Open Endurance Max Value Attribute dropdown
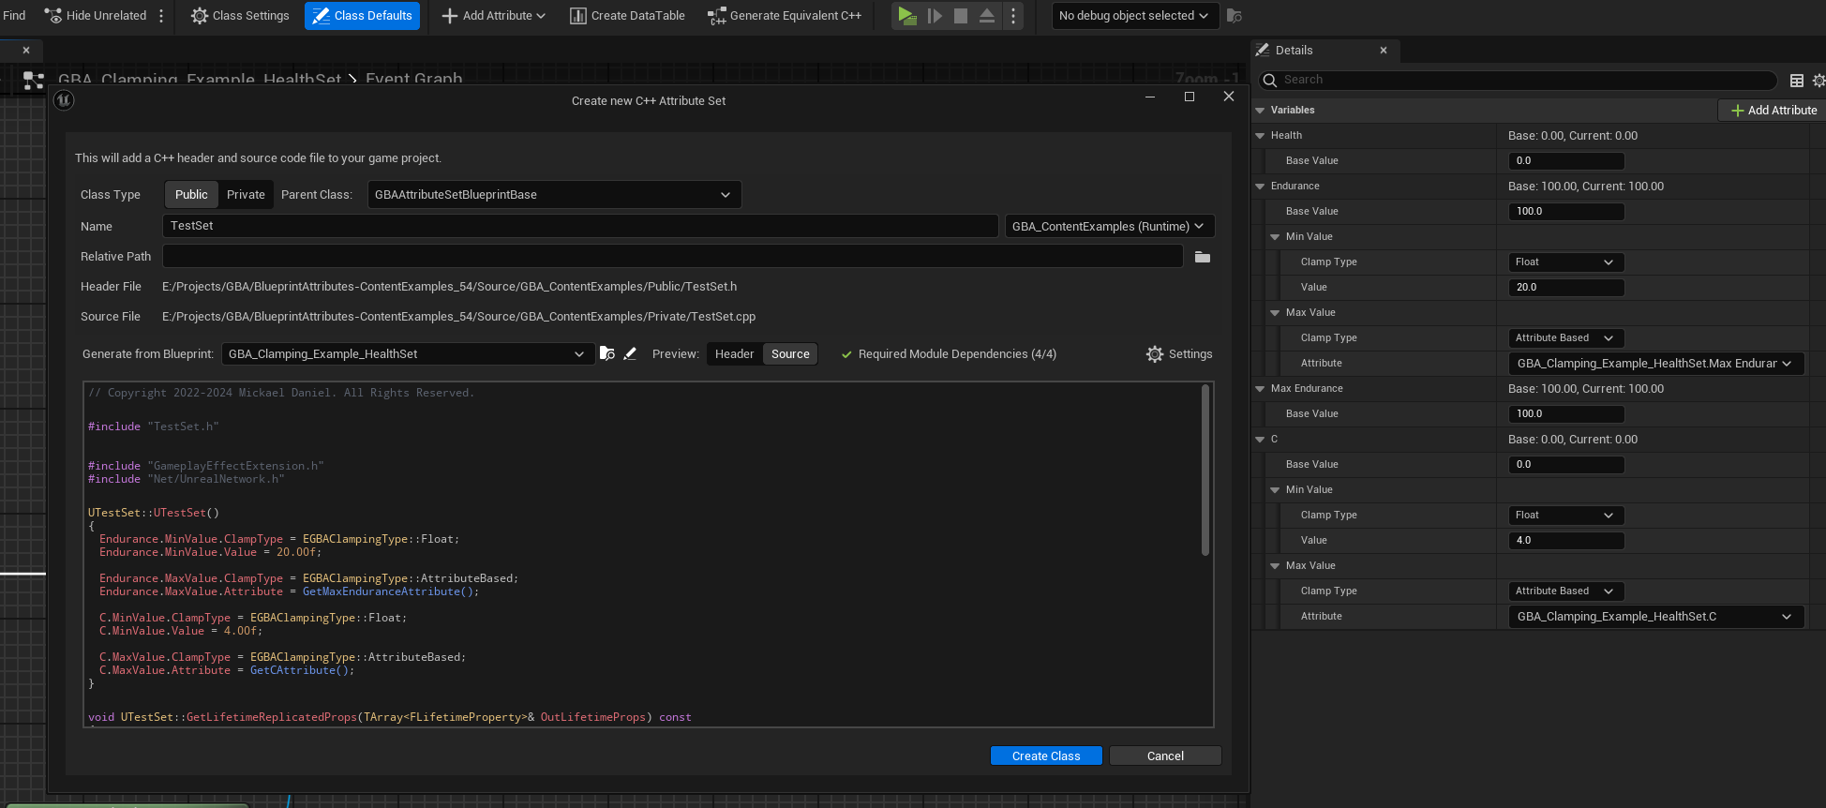 point(1655,364)
